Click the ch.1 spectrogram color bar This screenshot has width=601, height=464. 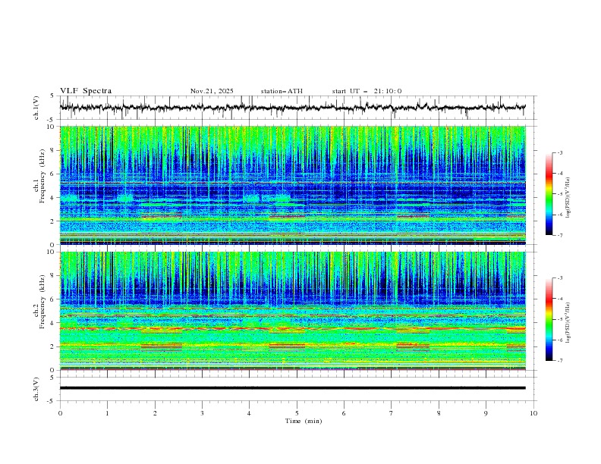[x=549, y=194]
